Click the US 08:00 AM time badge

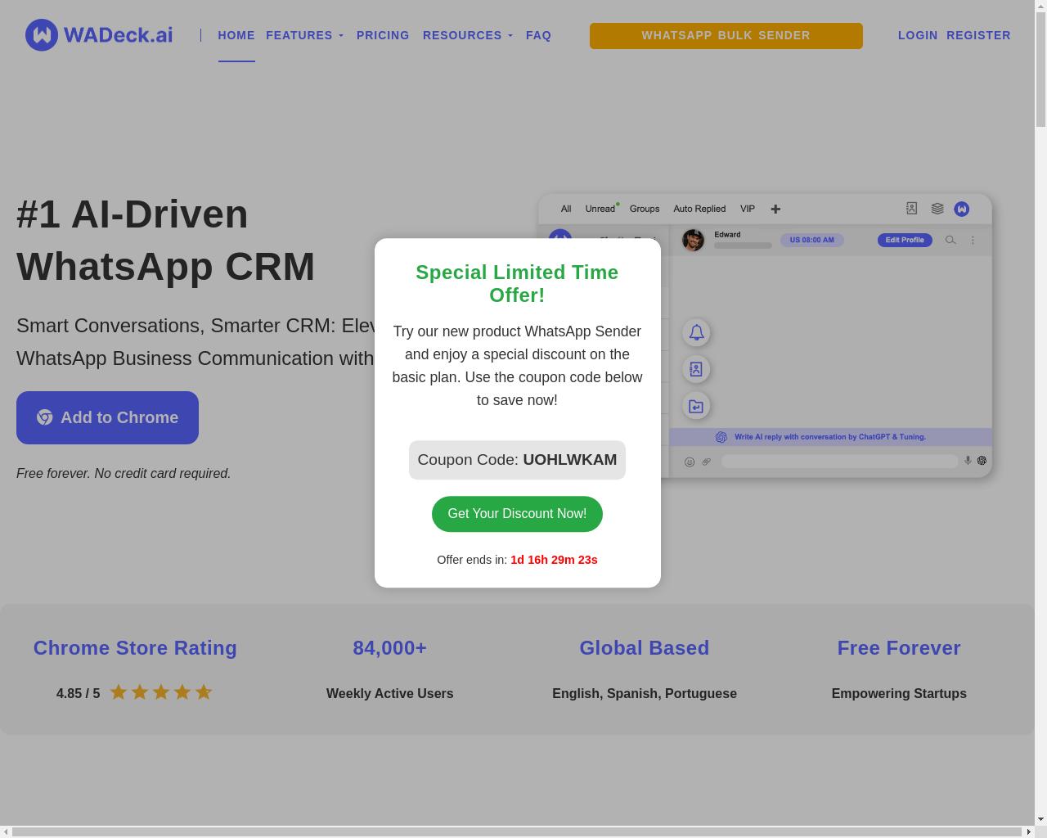pyautogui.click(x=811, y=240)
